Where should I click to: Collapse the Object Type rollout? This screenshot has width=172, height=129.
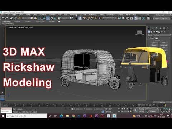coord(154,38)
